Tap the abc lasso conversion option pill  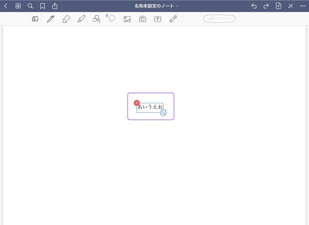pyautogui.click(x=219, y=19)
